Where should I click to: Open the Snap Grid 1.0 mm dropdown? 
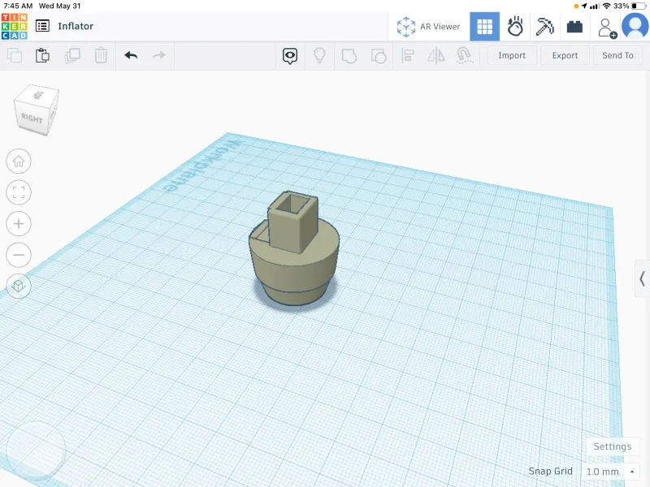pyautogui.click(x=611, y=472)
